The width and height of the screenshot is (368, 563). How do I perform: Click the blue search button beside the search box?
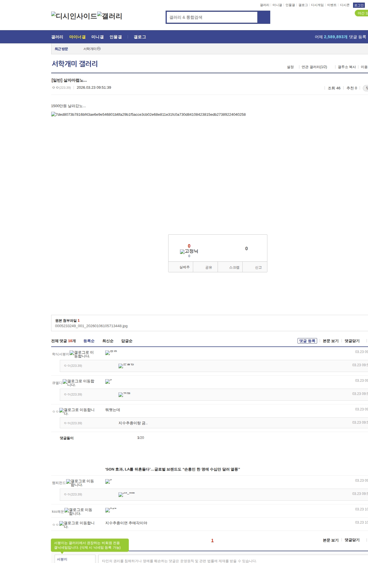point(264,17)
